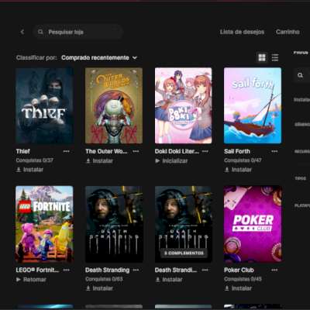This screenshot has width=310, height=310.
Task: Open The Outer Worlds cover thumbnail
Action: [x=114, y=105]
